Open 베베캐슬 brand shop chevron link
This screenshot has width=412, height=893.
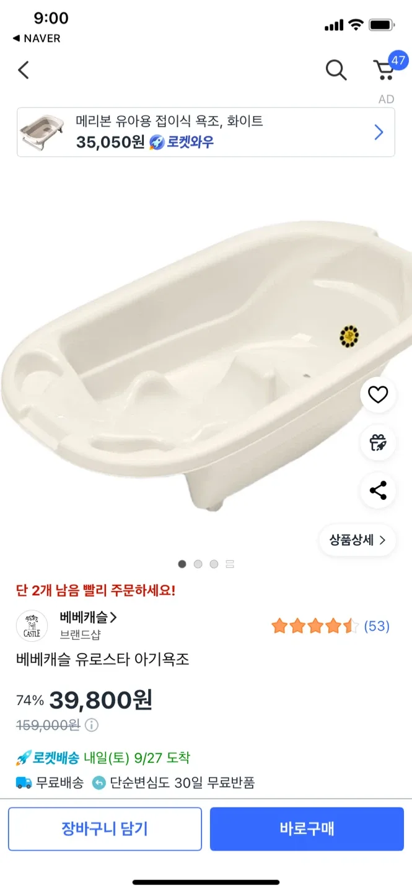tap(89, 618)
